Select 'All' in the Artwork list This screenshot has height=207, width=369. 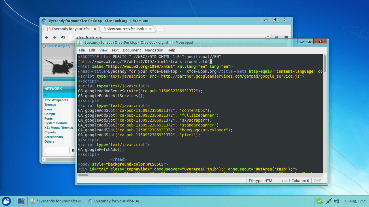pos(46,95)
